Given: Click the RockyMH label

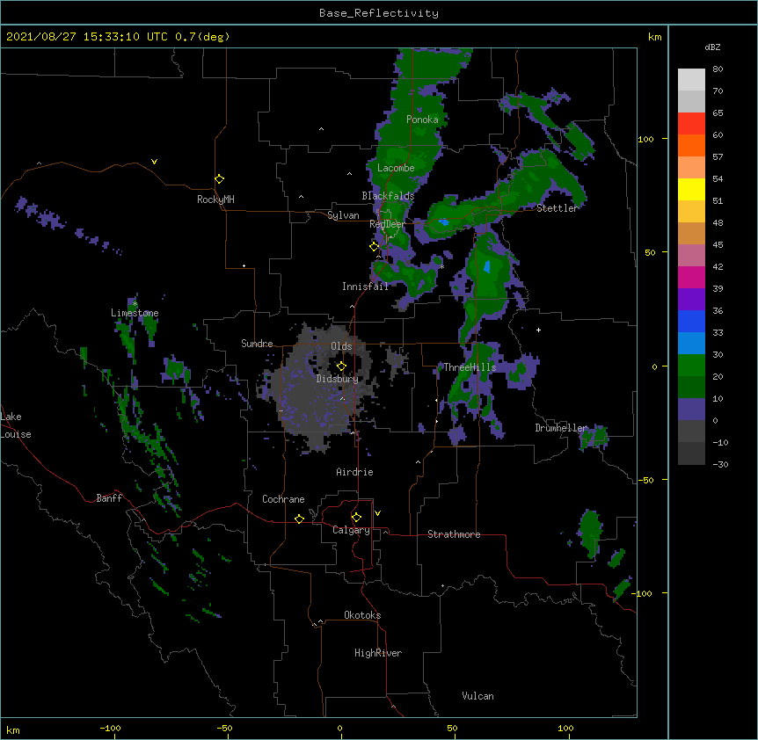Looking at the screenshot, I should point(215,200).
